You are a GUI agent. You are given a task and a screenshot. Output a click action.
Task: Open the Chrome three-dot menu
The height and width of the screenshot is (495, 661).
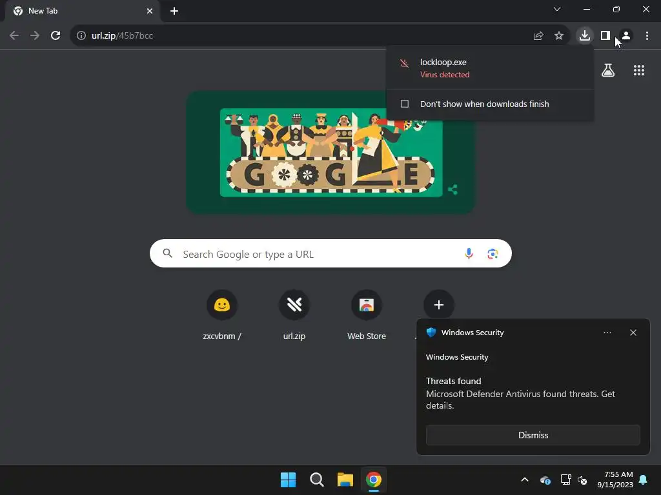click(647, 36)
